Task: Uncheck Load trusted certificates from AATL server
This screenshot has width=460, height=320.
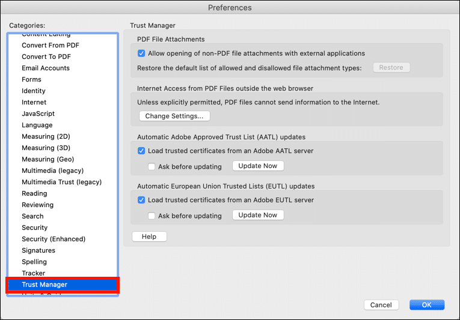Action: (x=141, y=151)
